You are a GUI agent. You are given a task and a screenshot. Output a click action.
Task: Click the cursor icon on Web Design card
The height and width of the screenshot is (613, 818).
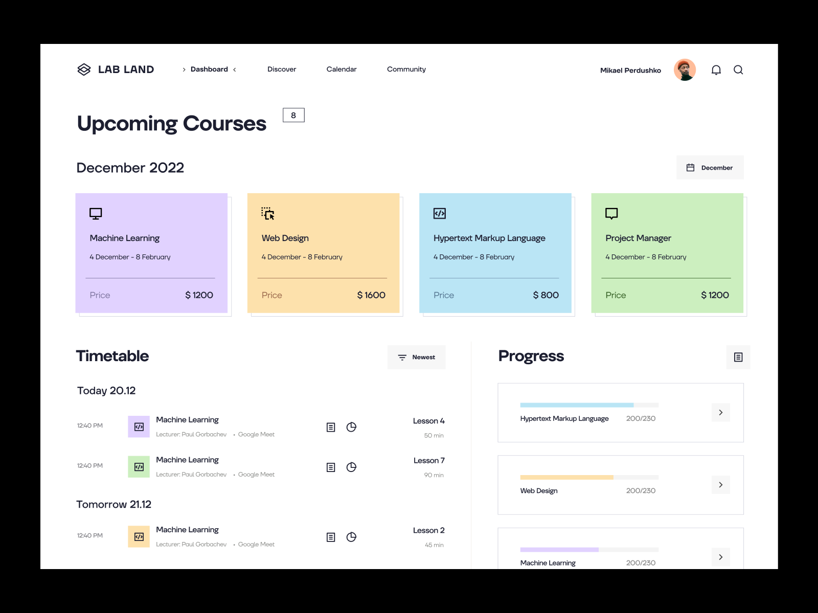pyautogui.click(x=268, y=215)
